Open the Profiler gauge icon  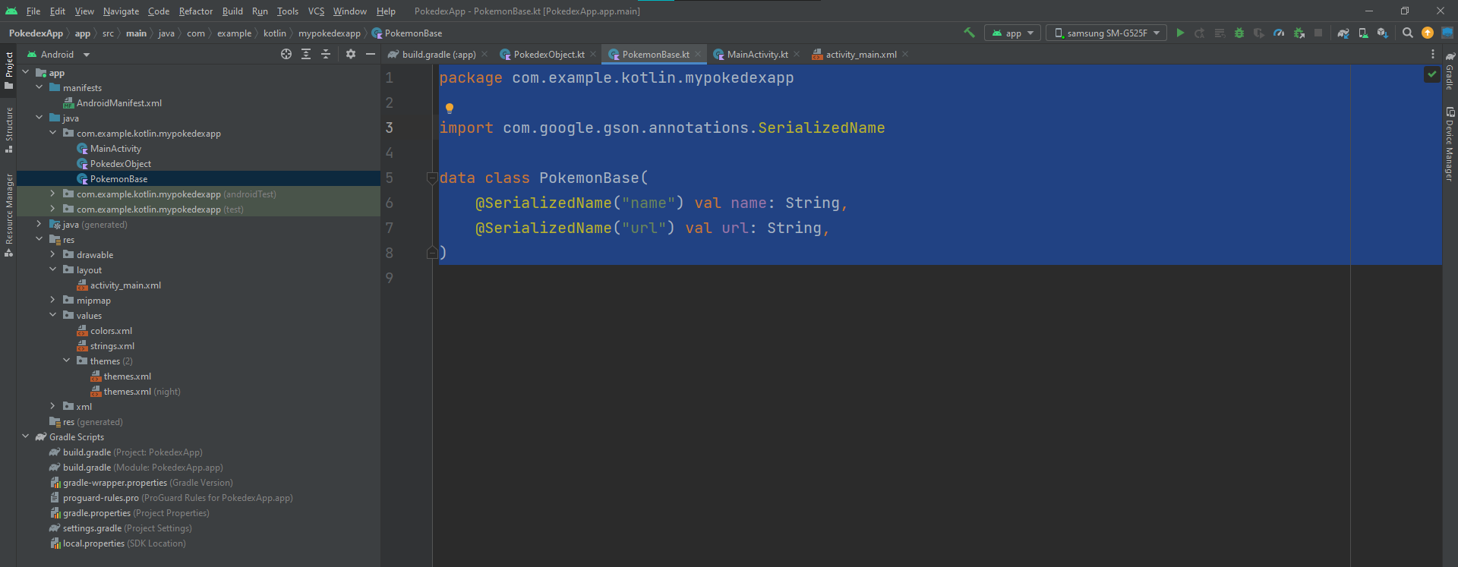1279,33
